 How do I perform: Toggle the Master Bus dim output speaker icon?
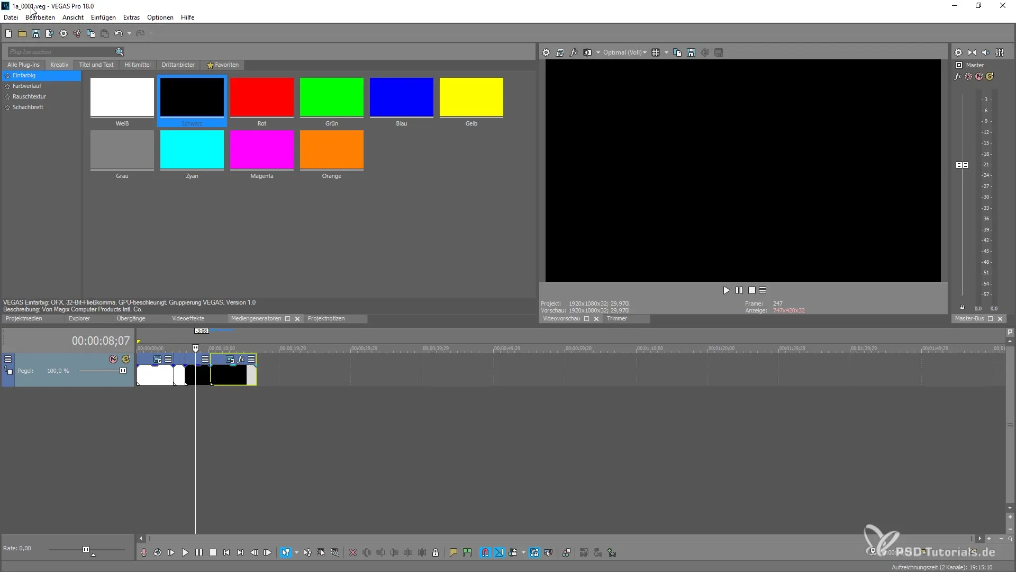pos(986,52)
